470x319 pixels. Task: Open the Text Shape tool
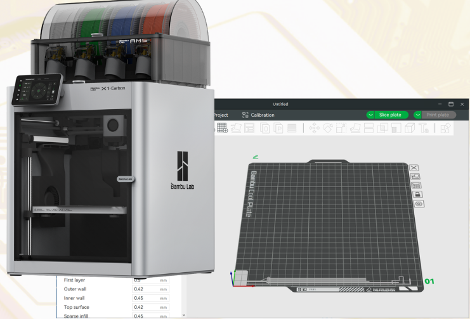click(424, 128)
